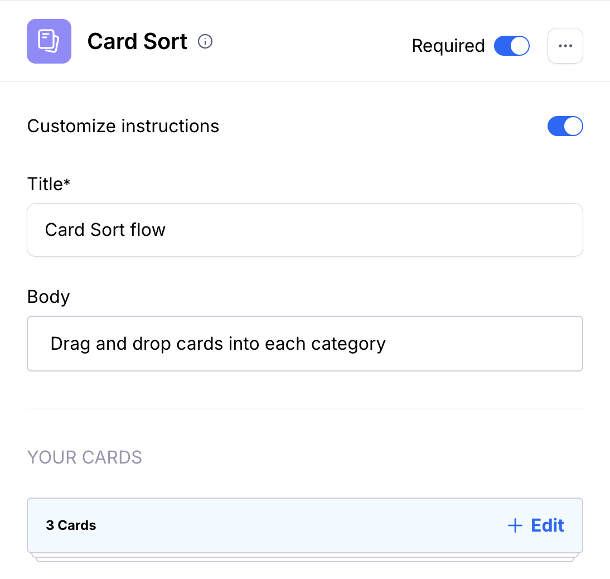The width and height of the screenshot is (610, 579).
Task: Click the plus icon next to Edit
Action: pyautogui.click(x=515, y=525)
